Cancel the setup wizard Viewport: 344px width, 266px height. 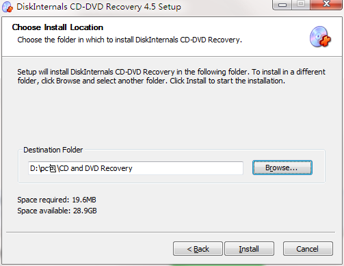(x=308, y=249)
